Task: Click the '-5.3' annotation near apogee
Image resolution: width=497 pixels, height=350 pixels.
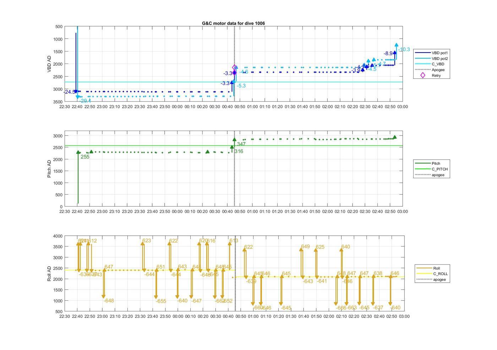Action: pos(241,86)
